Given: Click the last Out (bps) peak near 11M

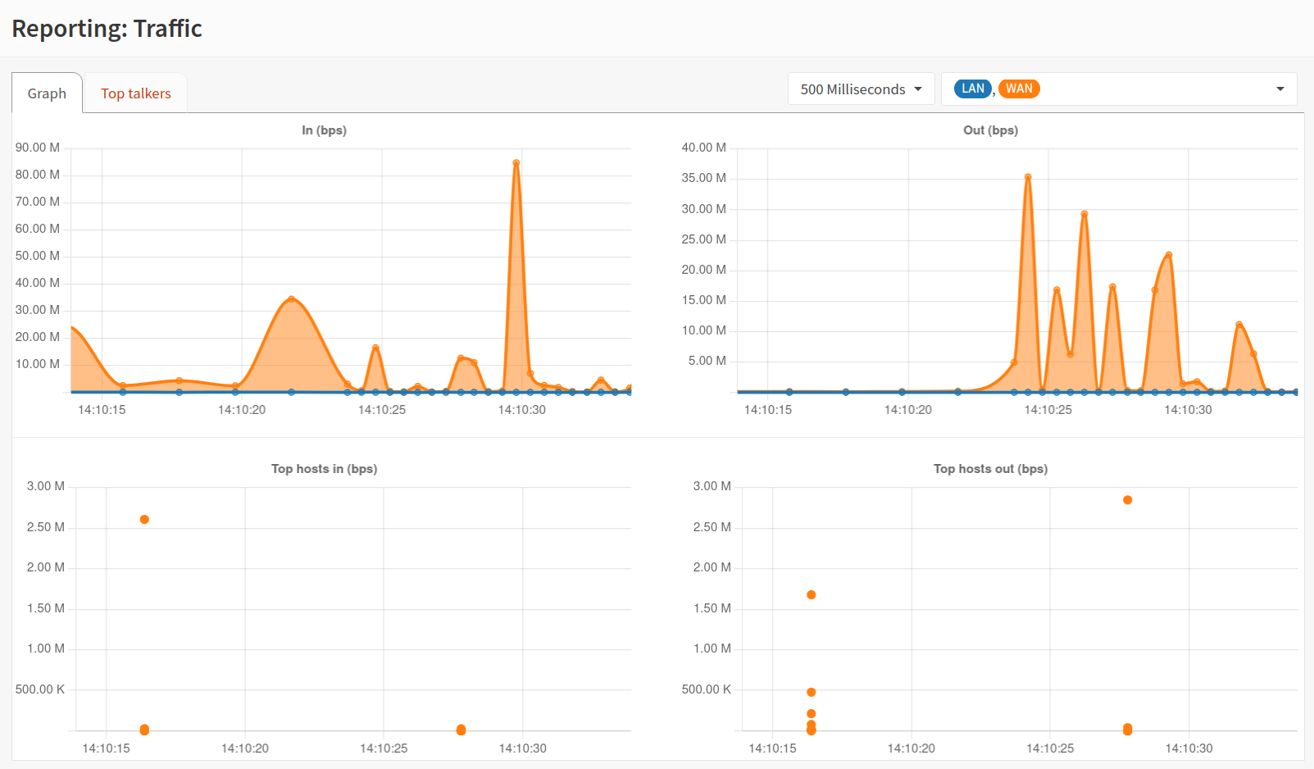Looking at the screenshot, I should 1239,325.
